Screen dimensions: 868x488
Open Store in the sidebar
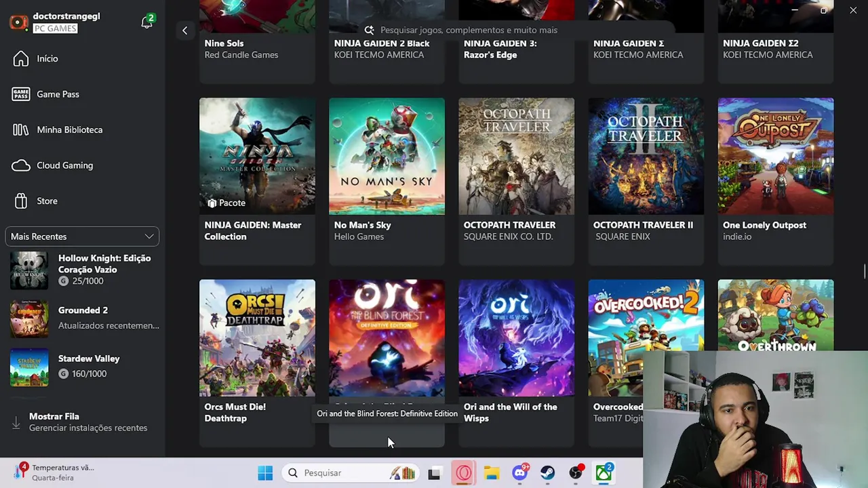coord(47,201)
